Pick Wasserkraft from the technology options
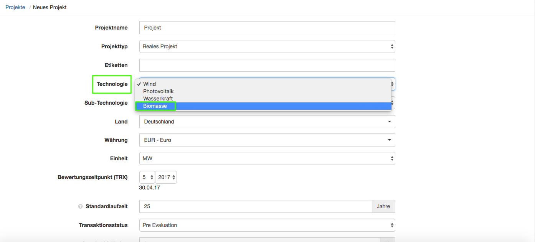This screenshot has height=242, width=535. pos(158,99)
